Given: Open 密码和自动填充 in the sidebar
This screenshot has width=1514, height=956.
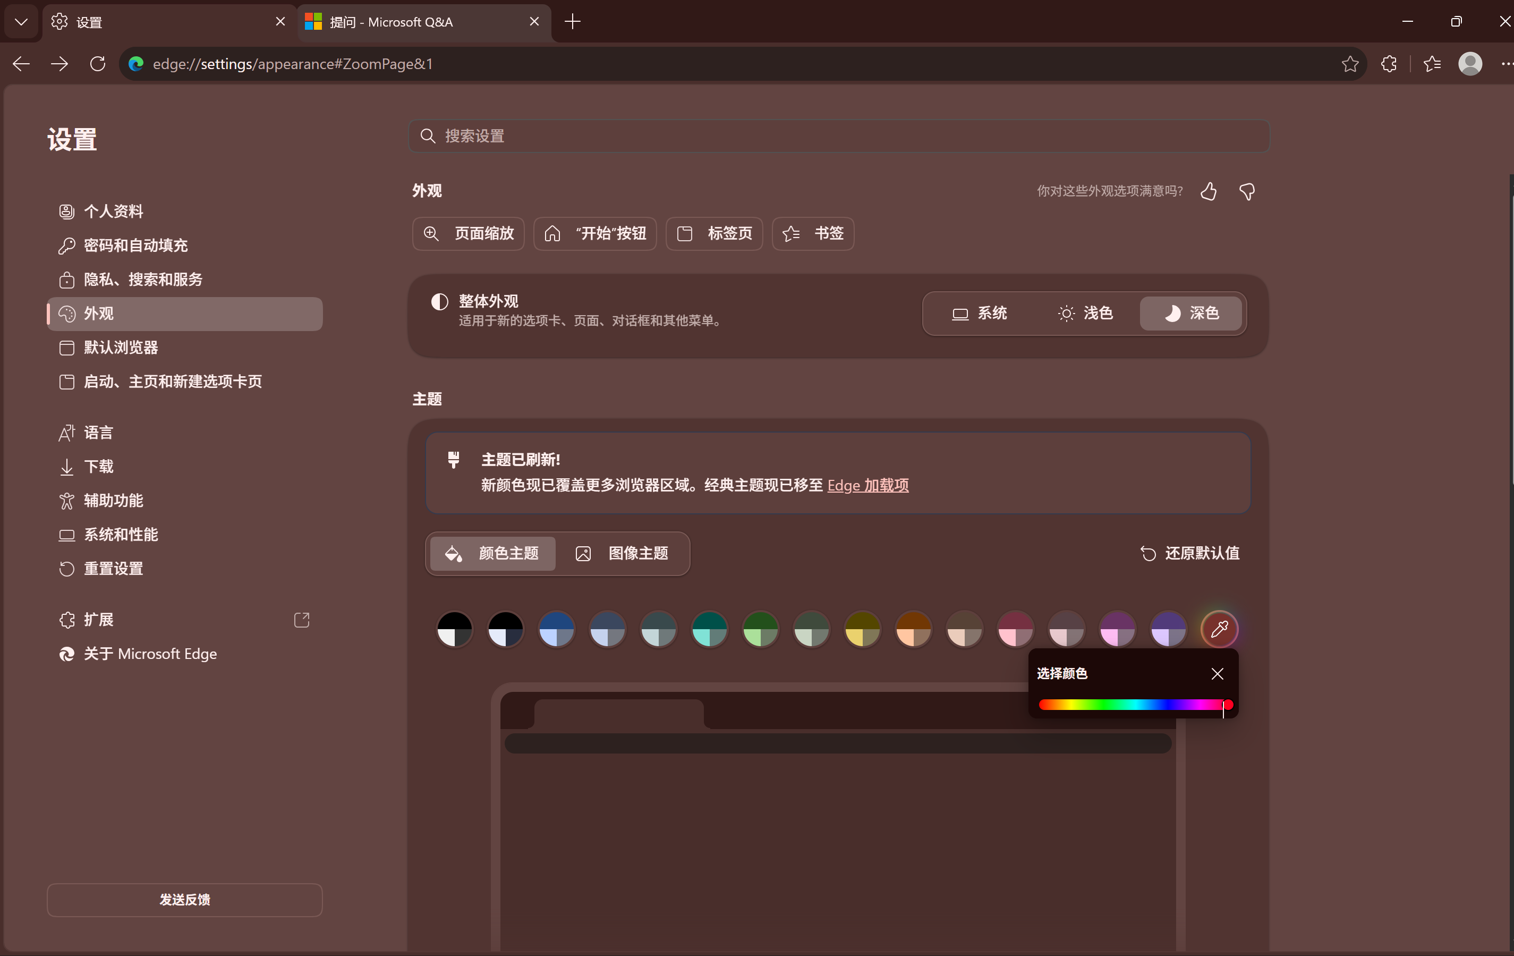Looking at the screenshot, I should coord(185,246).
